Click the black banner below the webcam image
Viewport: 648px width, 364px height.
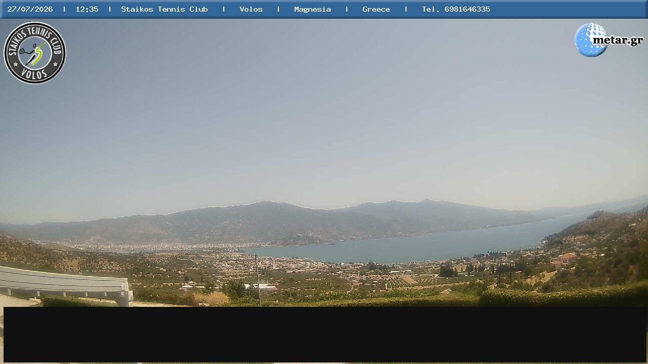click(x=325, y=334)
